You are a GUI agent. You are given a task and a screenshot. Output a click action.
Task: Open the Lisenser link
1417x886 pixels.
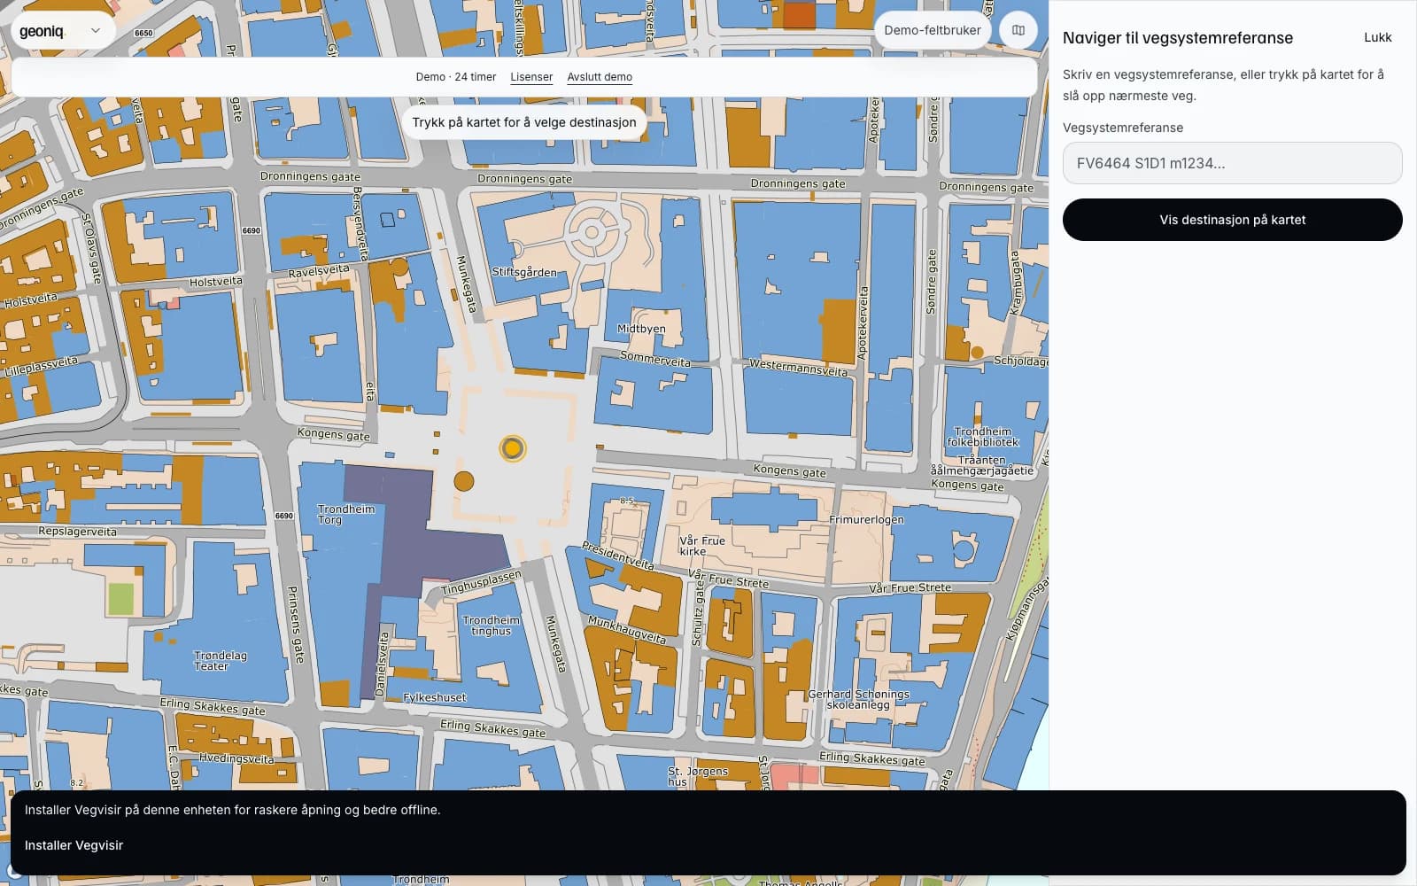(531, 77)
